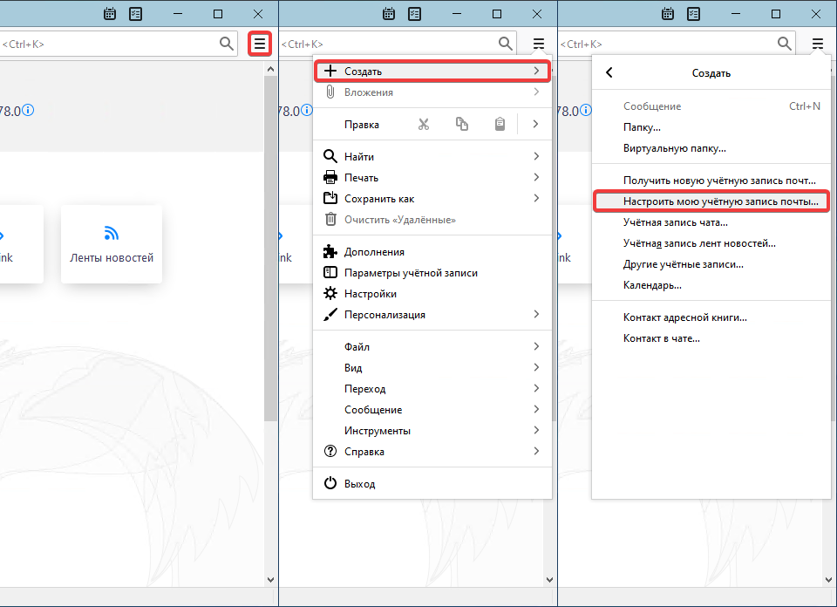The width and height of the screenshot is (837, 607).
Task: Select Контакт адресной книги
Action: (684, 317)
